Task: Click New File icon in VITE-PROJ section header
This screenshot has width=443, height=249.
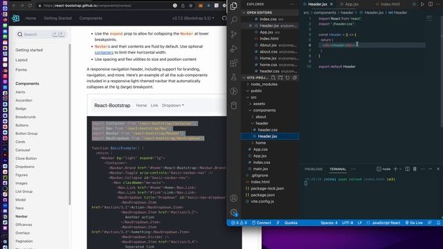Action: [x=273, y=77]
